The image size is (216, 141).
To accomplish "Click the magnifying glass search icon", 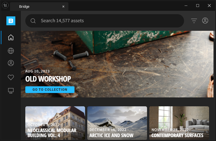I will pos(33,21).
